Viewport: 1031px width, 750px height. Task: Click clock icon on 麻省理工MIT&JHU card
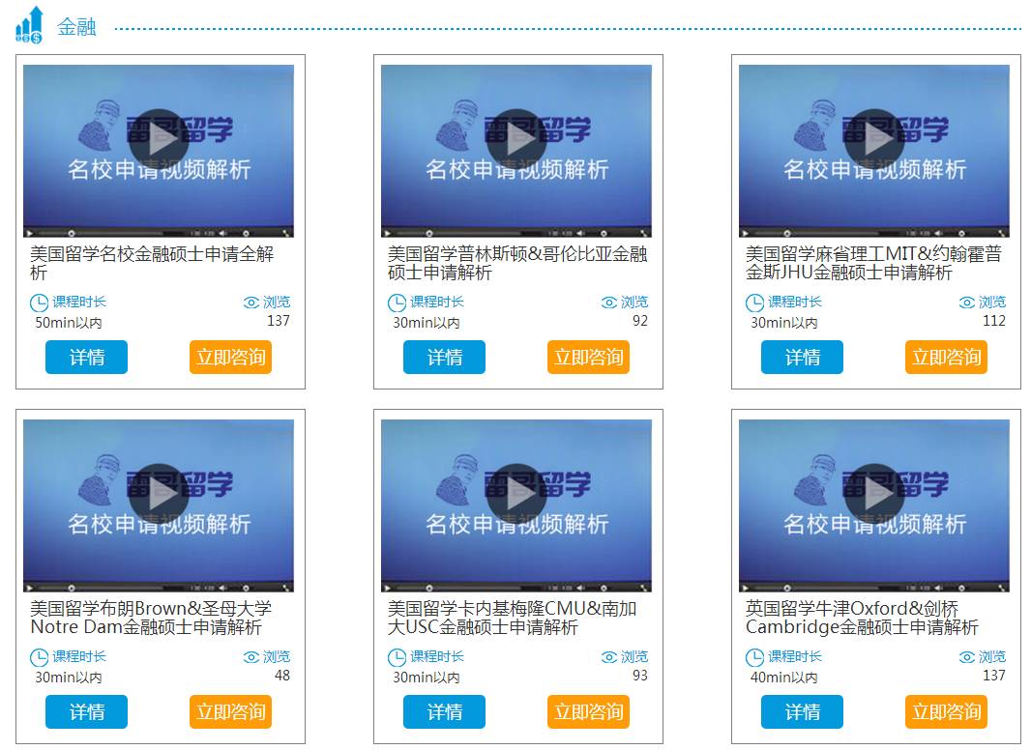pyautogui.click(x=754, y=303)
